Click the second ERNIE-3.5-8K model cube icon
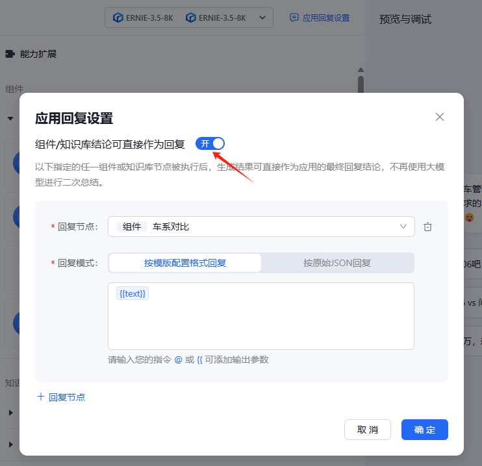The image size is (482, 466). pyautogui.click(x=191, y=18)
